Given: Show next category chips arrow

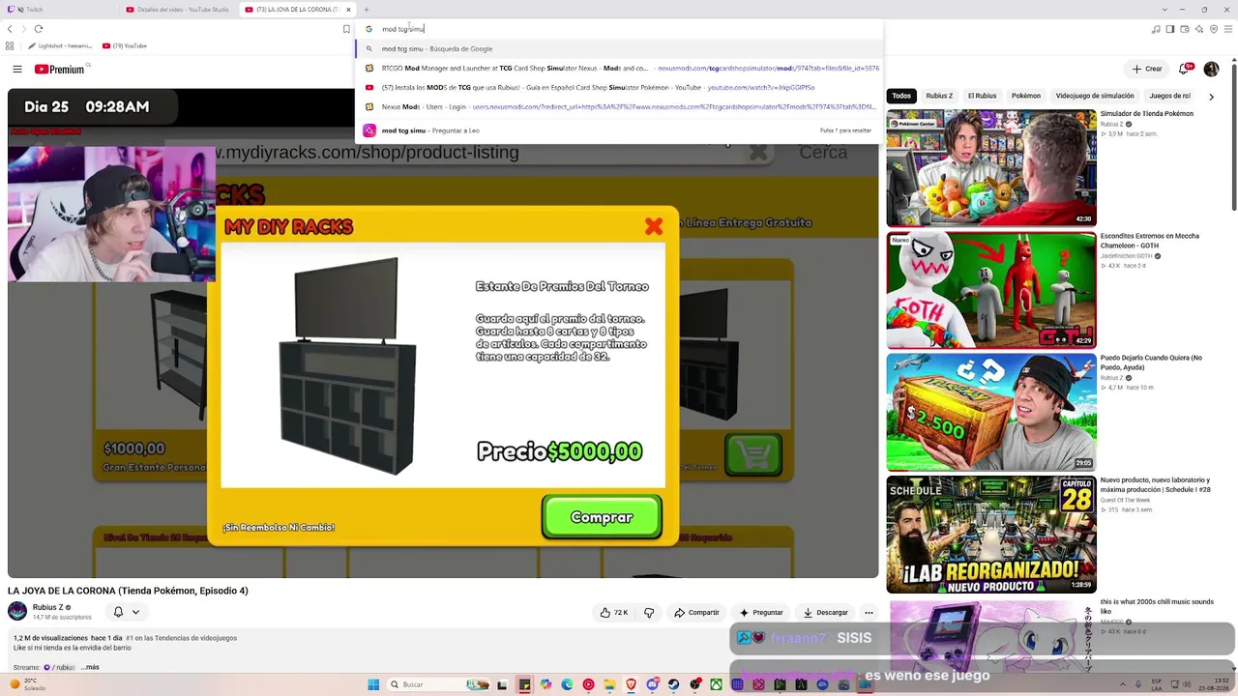Looking at the screenshot, I should coord(1211,96).
